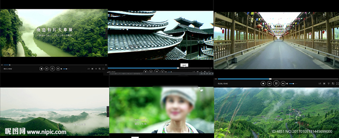Click fast-forward arrows in tiled roofs player

pos(211,68)
